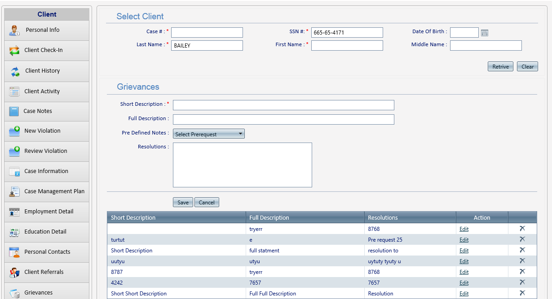
Task: Delete the grievance with 'full statment' description
Action: [x=522, y=250]
